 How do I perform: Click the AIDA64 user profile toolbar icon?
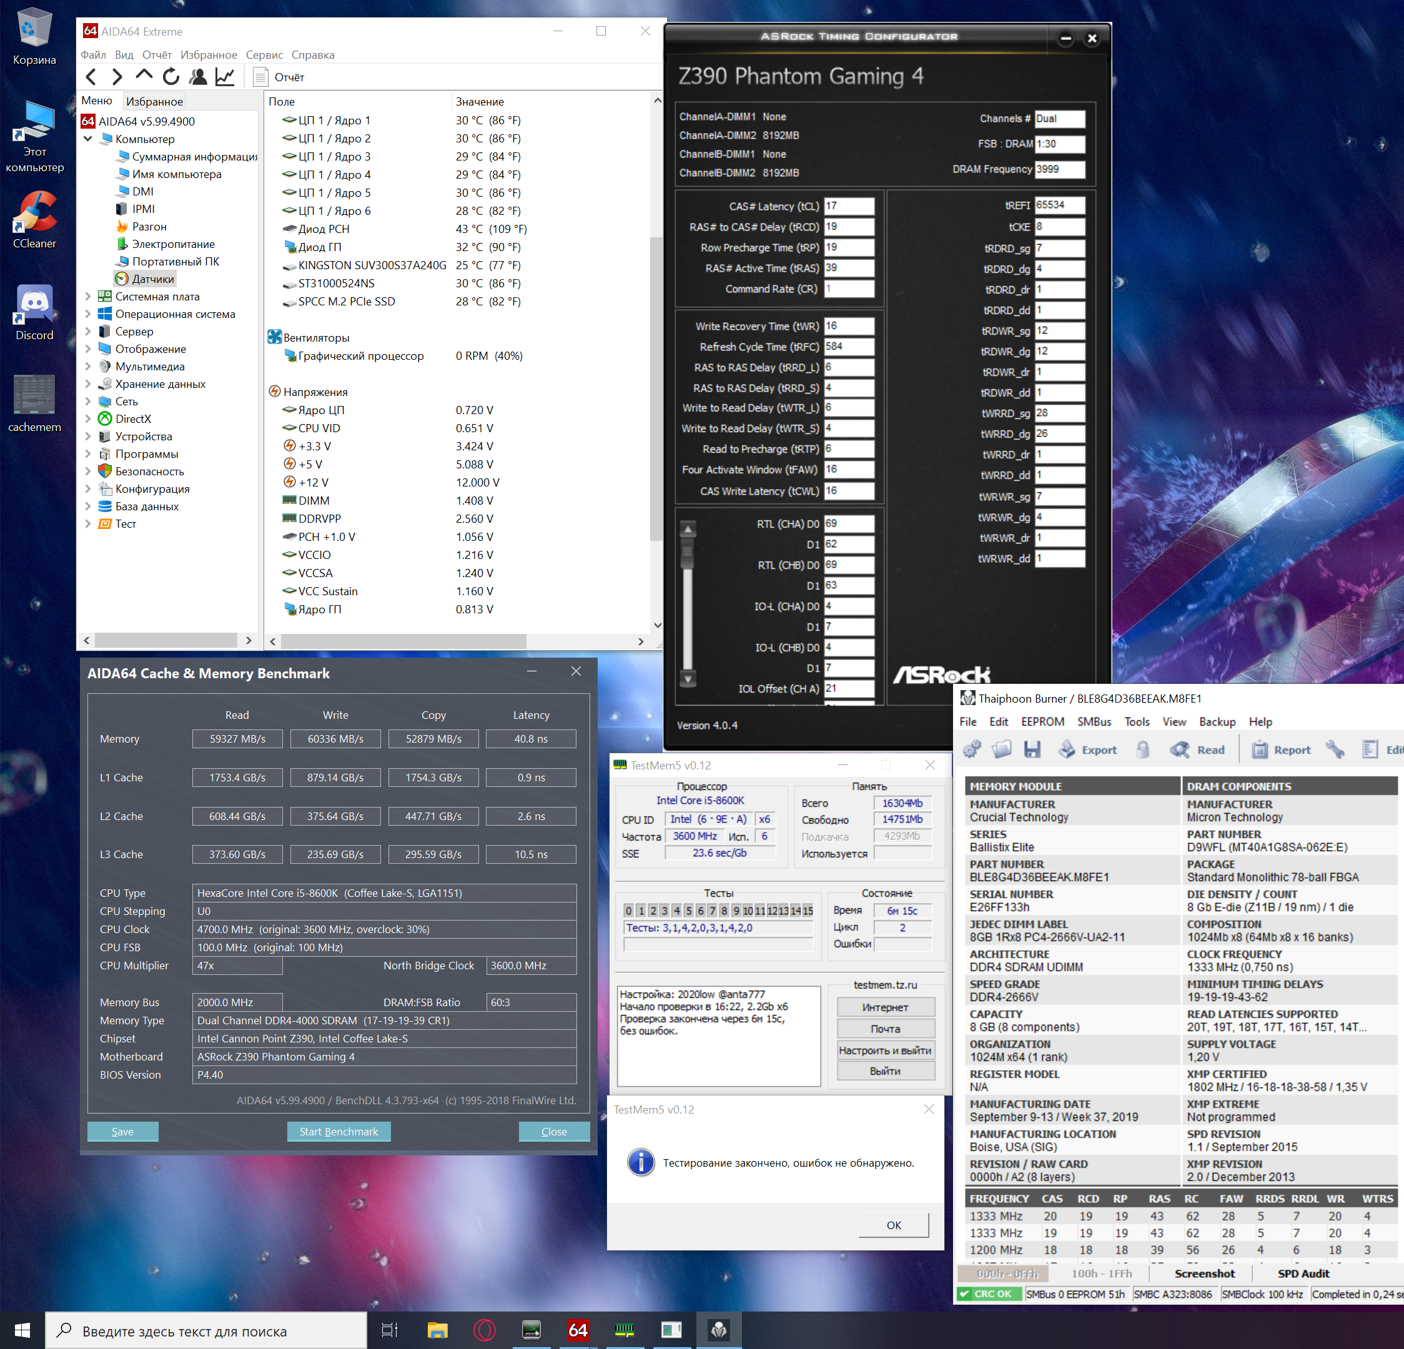(199, 77)
